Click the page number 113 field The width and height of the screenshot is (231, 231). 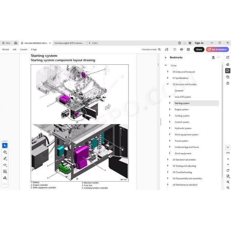point(228,148)
